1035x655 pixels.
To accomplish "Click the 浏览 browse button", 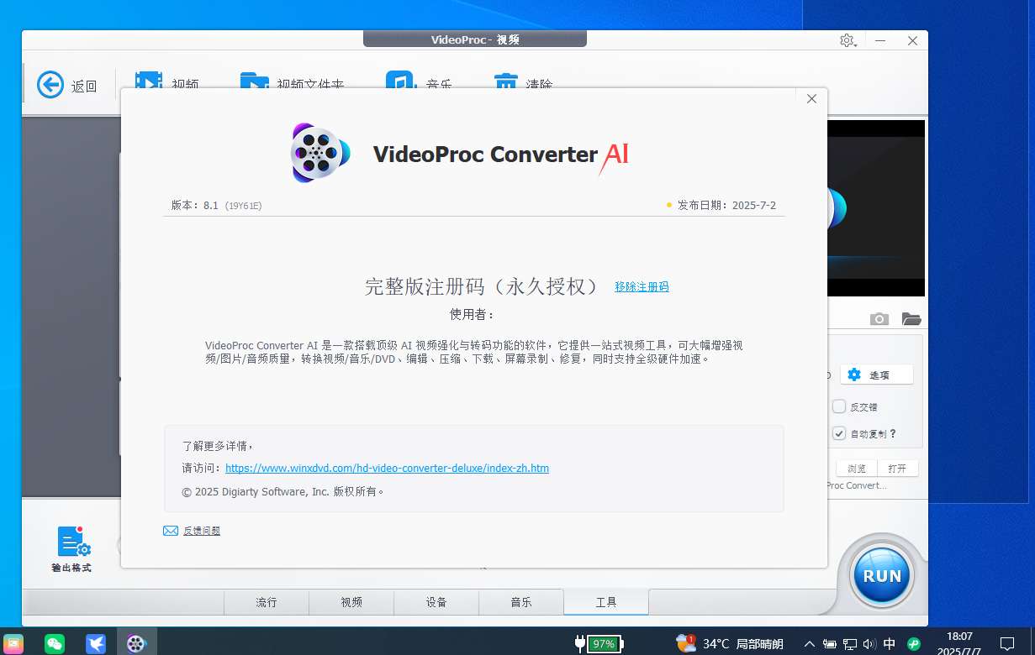I will 856,469.
